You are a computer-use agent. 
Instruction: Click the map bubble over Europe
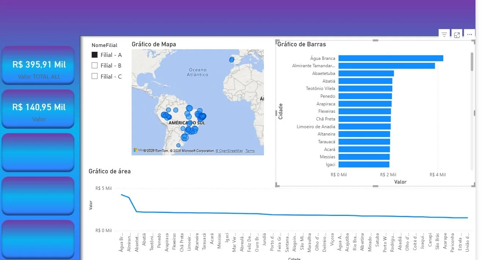[232, 60]
